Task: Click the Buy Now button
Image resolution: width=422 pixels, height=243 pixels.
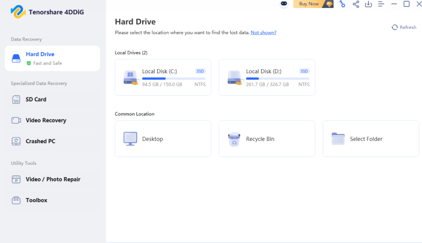Action: pyautogui.click(x=313, y=4)
